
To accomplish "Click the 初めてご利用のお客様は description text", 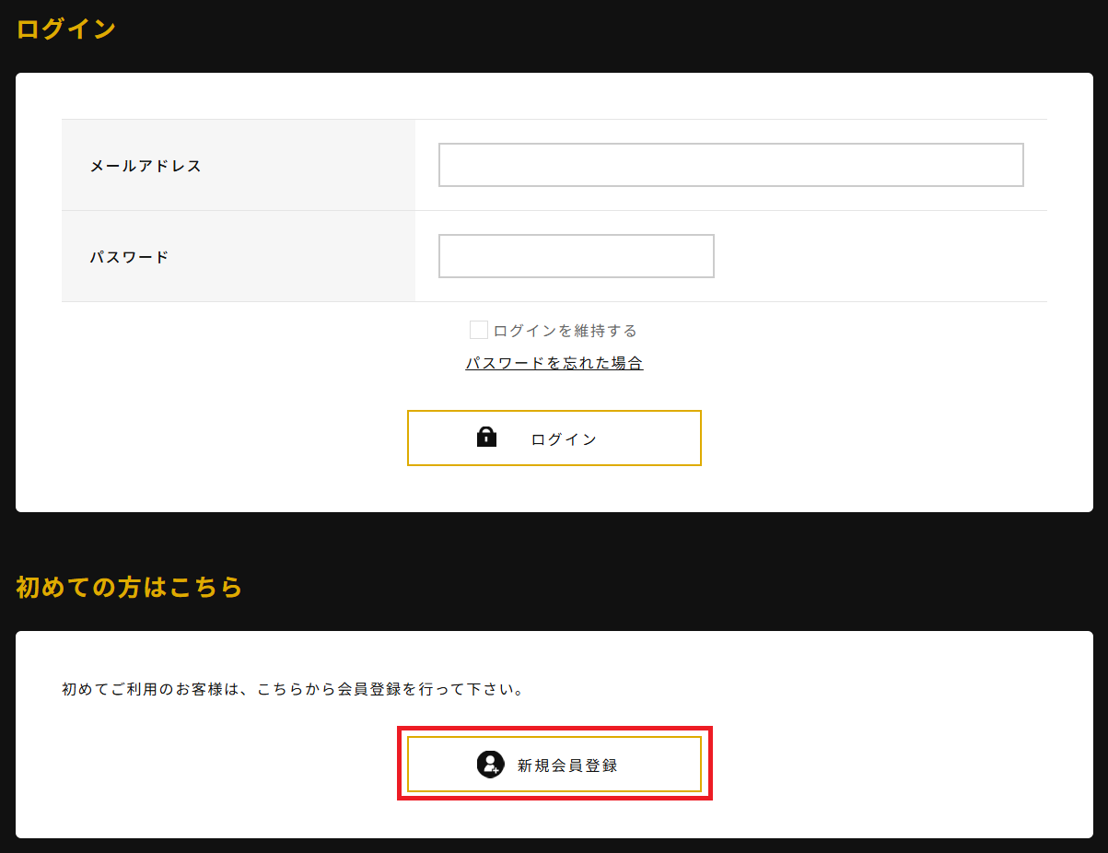I will [x=293, y=689].
